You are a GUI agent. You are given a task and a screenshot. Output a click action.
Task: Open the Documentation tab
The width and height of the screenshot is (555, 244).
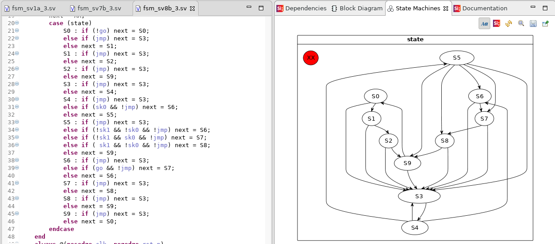pyautogui.click(x=480, y=8)
